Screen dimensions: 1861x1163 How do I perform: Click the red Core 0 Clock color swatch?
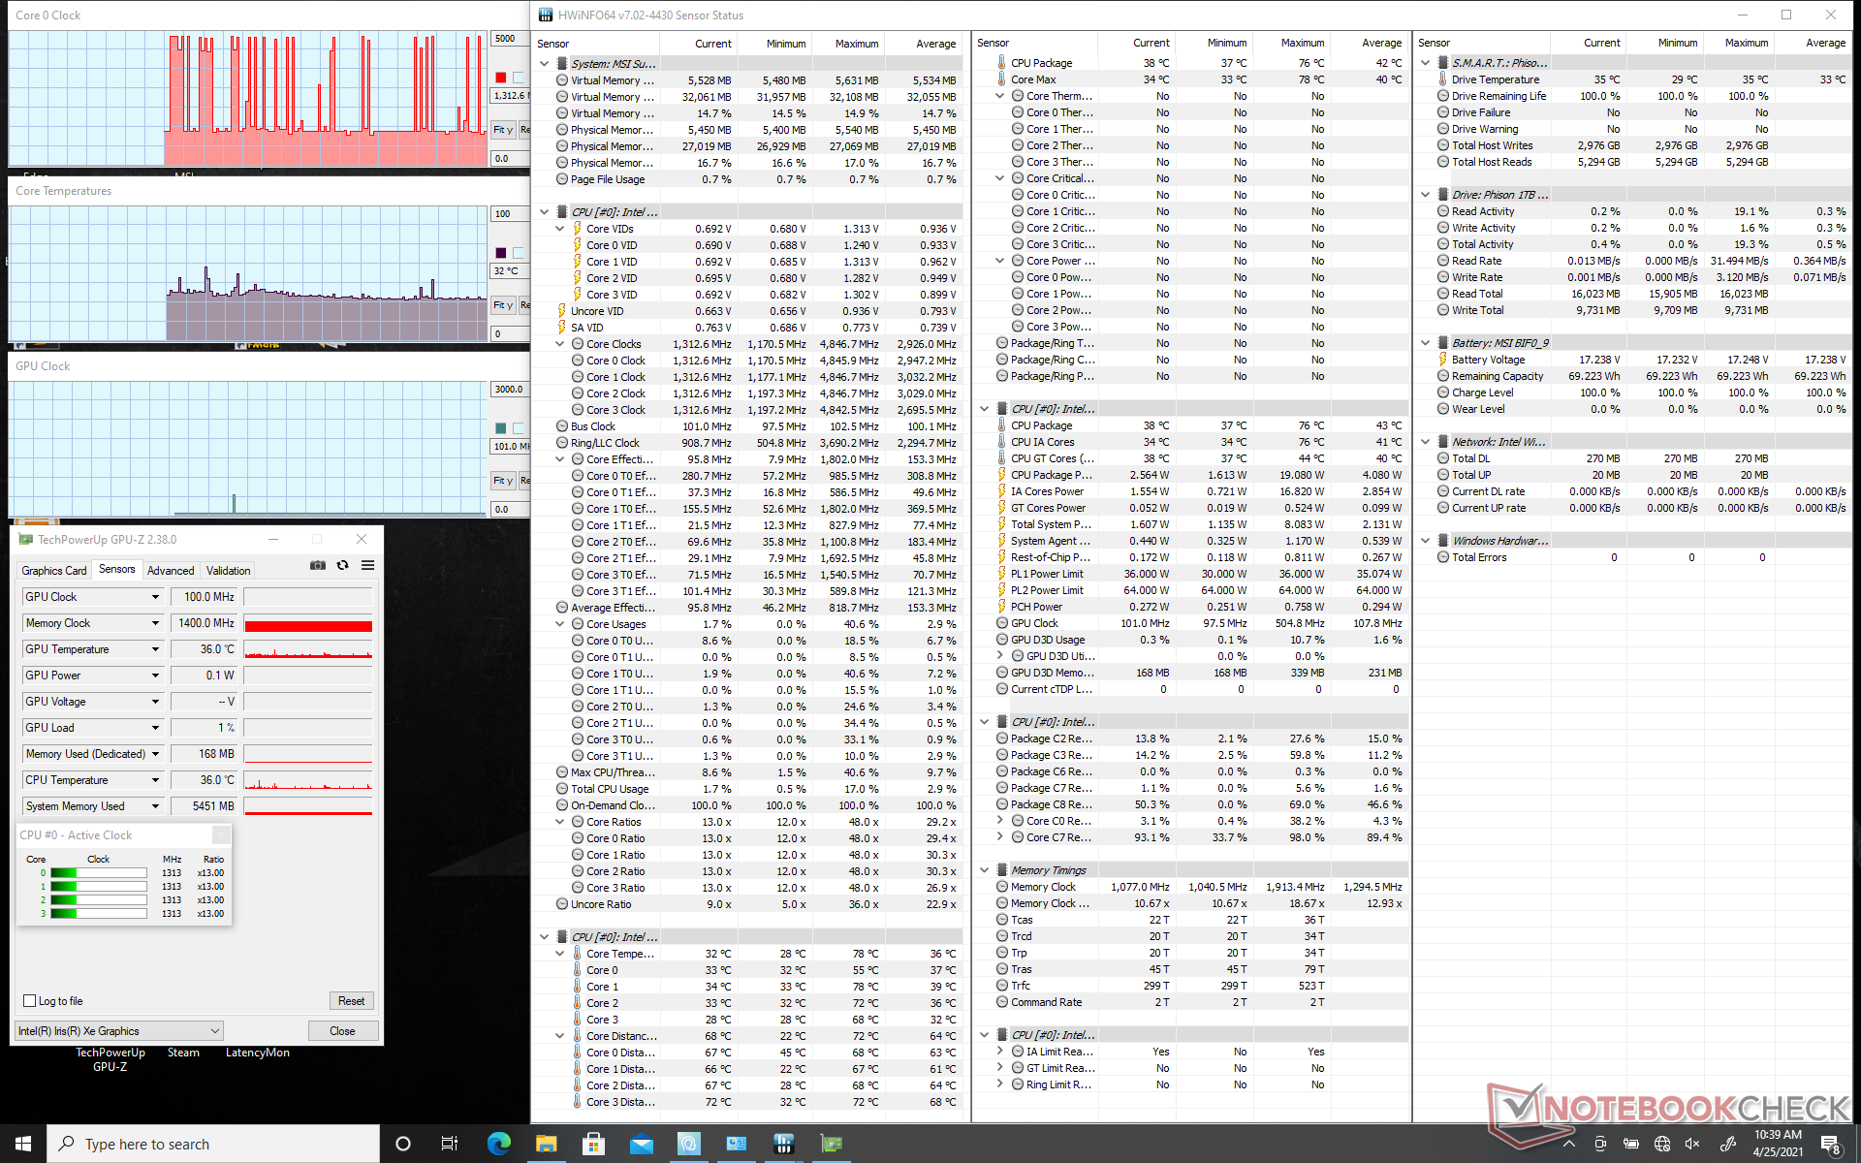(501, 78)
